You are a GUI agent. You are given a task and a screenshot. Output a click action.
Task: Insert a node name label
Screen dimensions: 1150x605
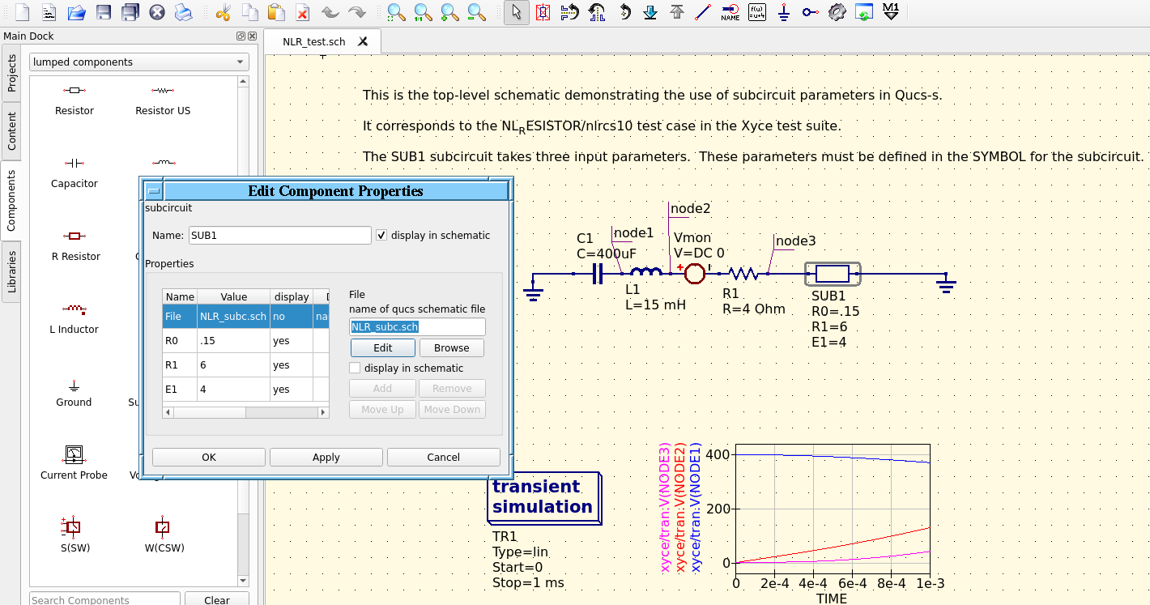tap(730, 12)
